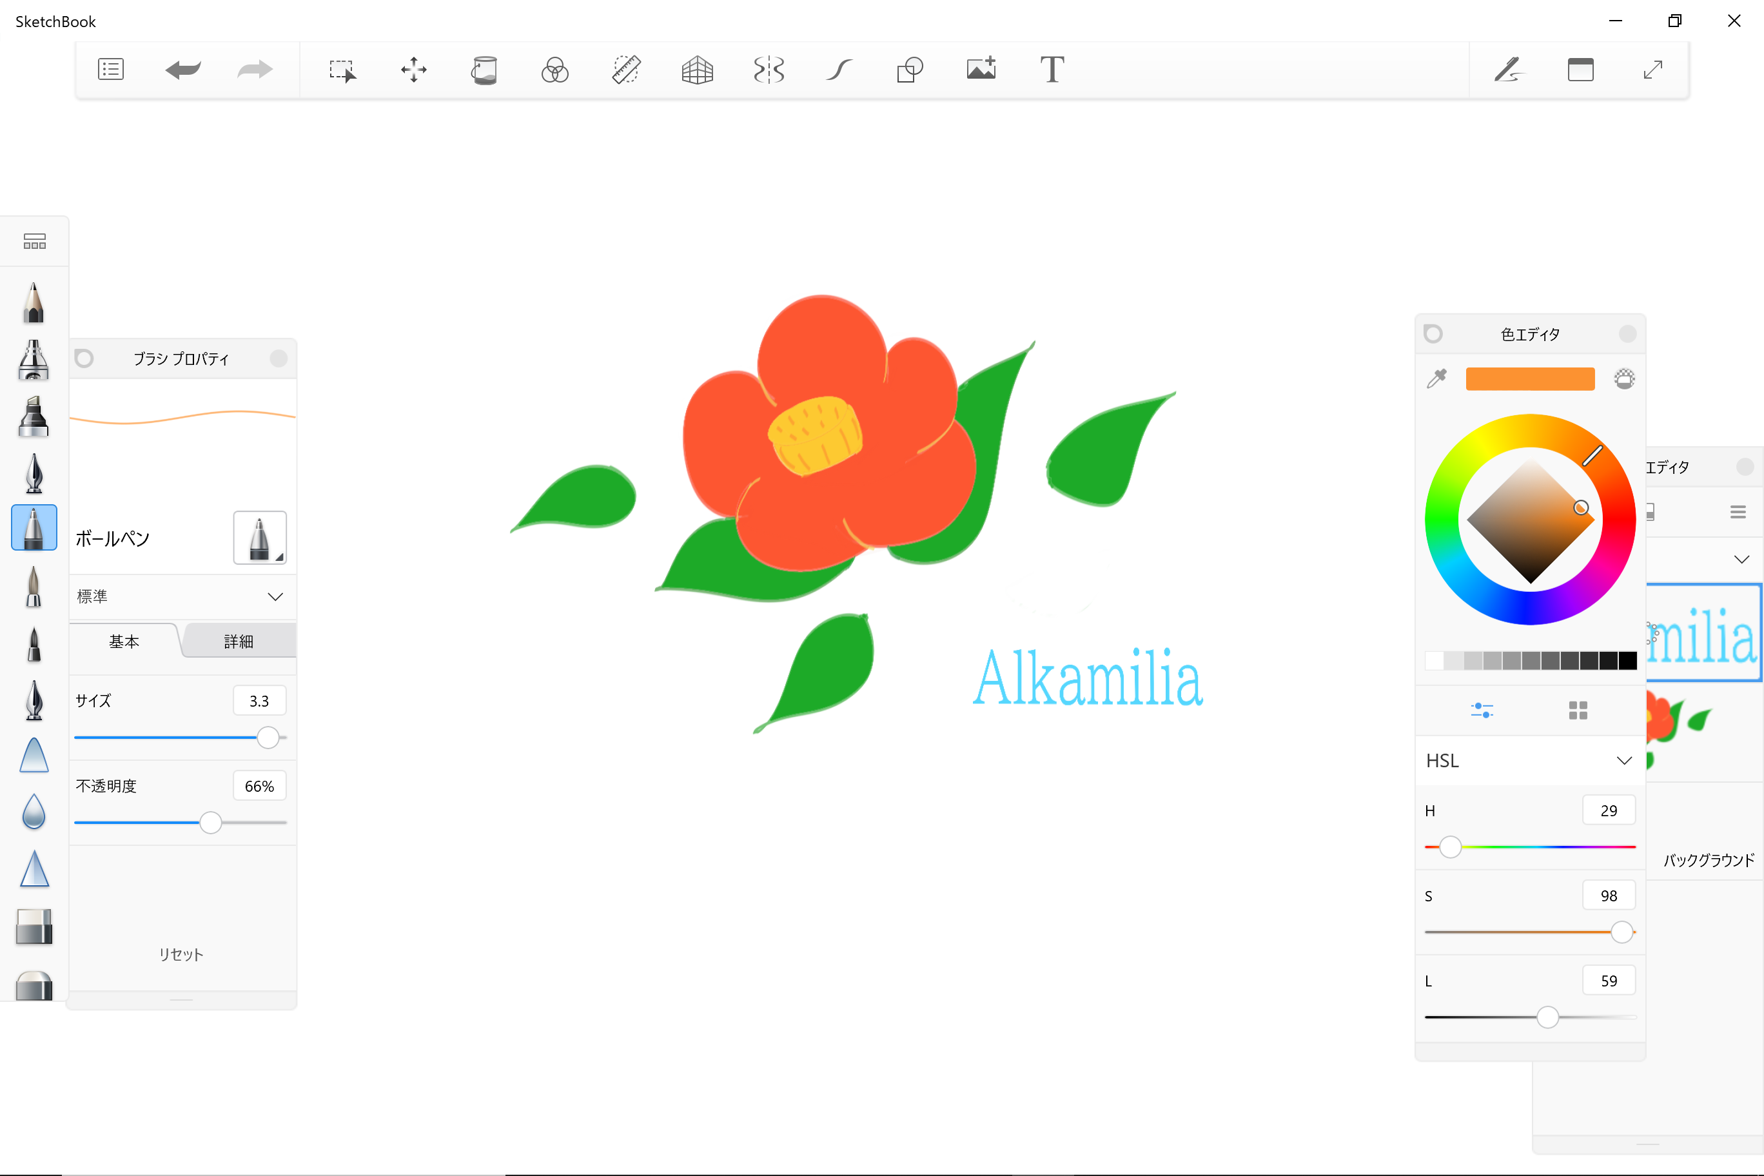Image resolution: width=1764 pixels, height=1176 pixels.
Task: Click the リセット button
Action: pos(181,954)
